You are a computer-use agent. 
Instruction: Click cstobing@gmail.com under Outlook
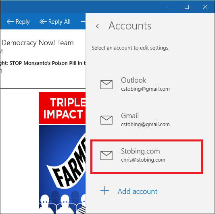point(145,89)
